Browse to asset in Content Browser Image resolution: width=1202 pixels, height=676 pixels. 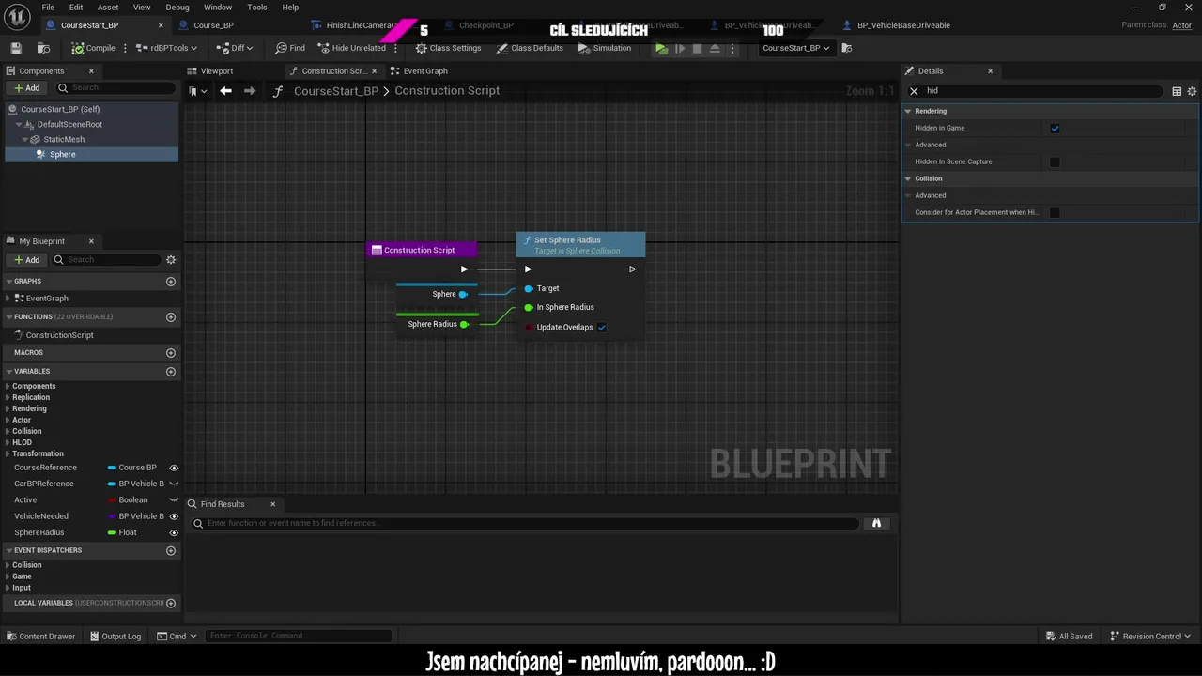[x=43, y=48]
